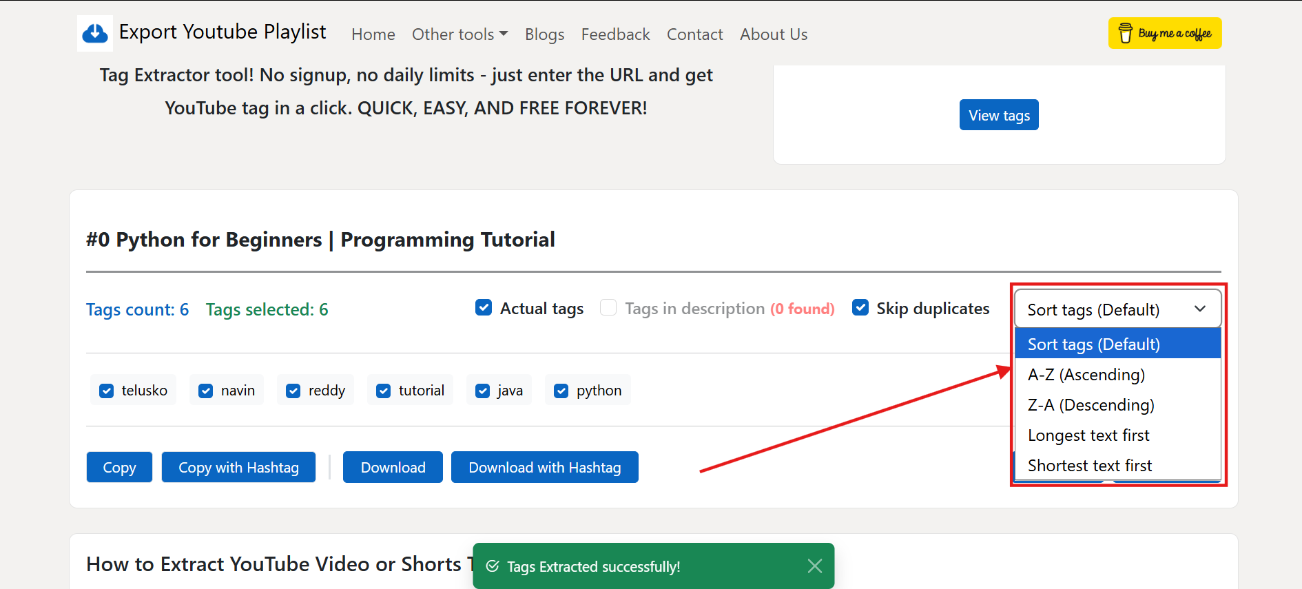Image resolution: width=1302 pixels, height=589 pixels.
Task: Click the Download button
Action: click(393, 467)
